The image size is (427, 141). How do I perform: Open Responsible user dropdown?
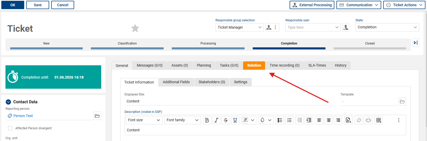[x=313, y=27]
